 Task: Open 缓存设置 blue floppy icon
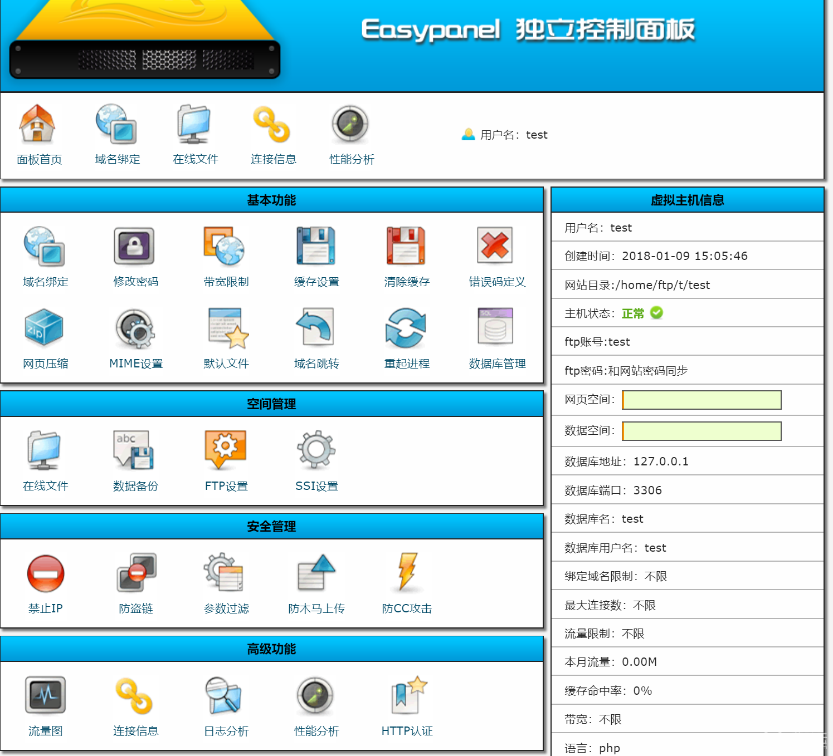316,246
